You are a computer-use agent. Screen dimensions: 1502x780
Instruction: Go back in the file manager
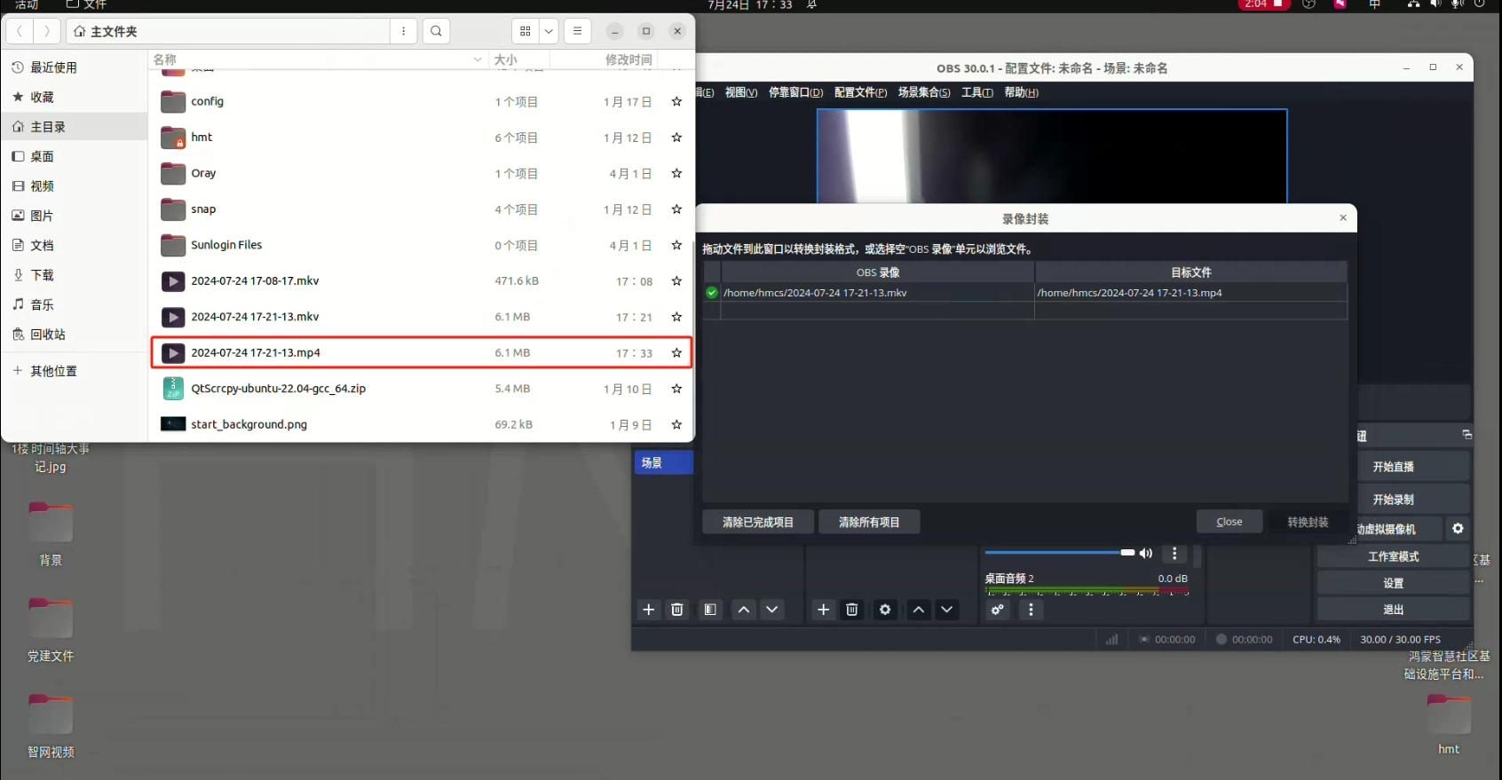(x=20, y=31)
